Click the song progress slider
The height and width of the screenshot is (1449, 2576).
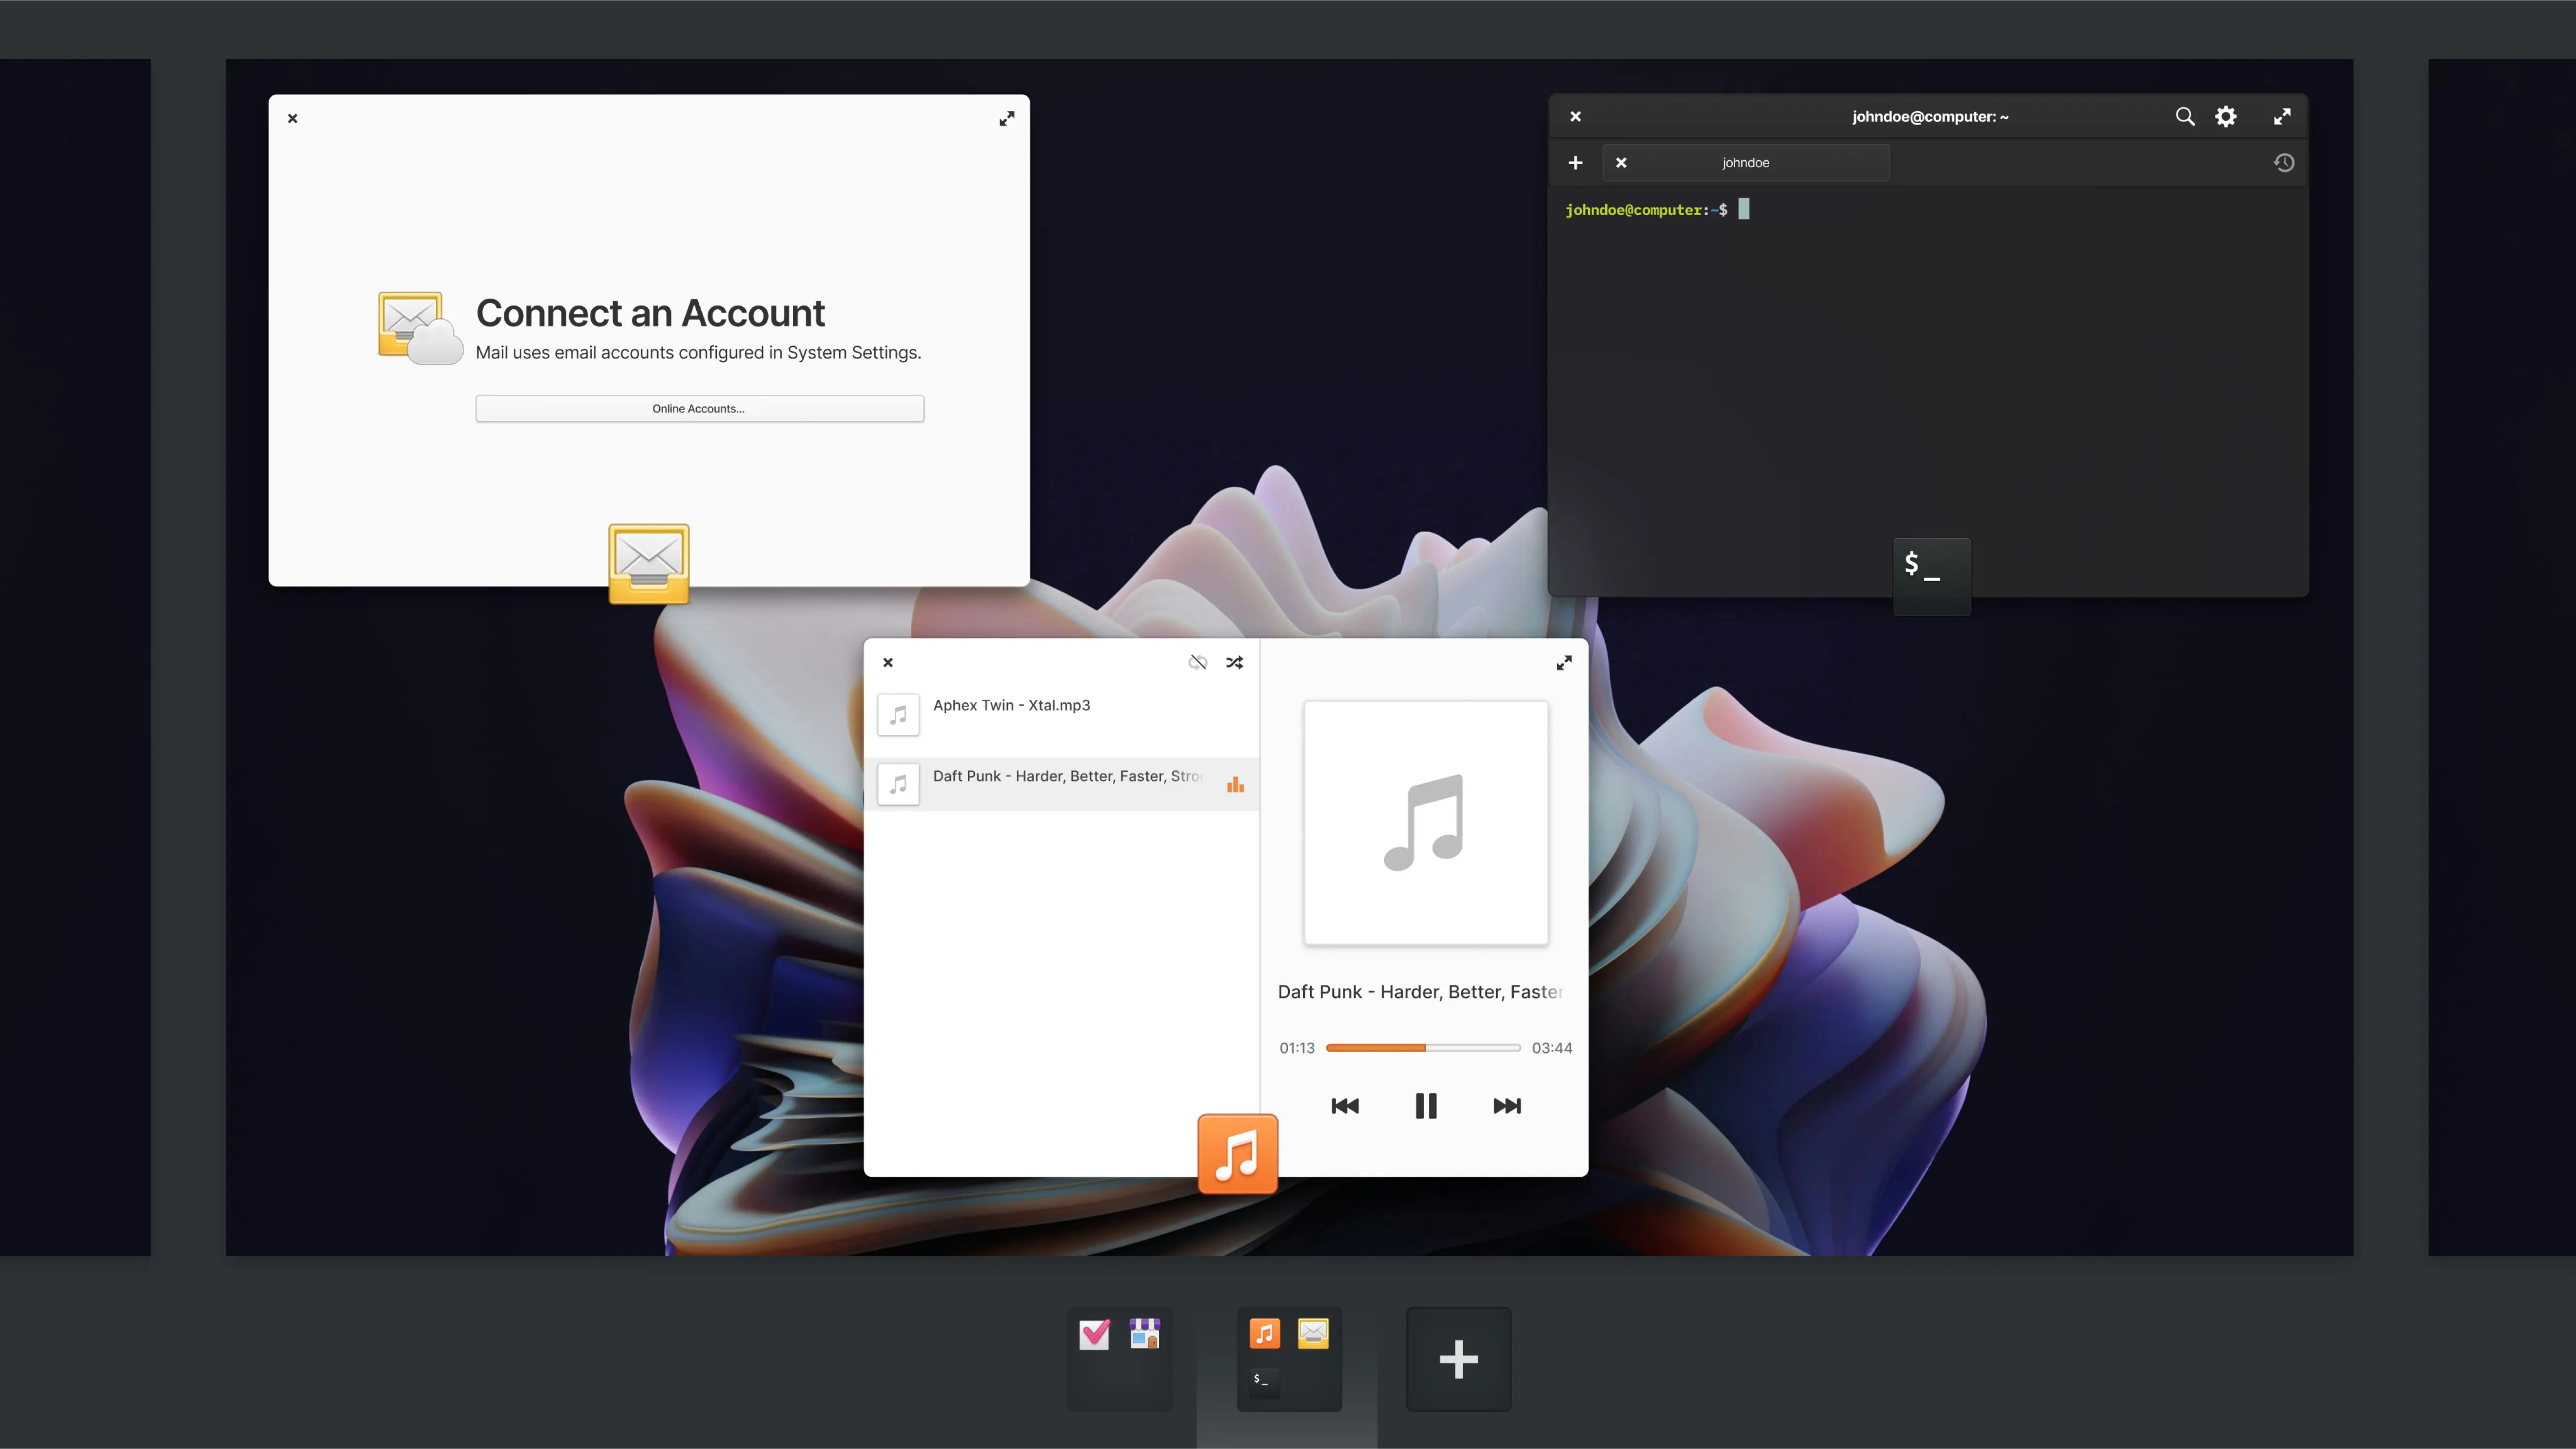click(1422, 1047)
